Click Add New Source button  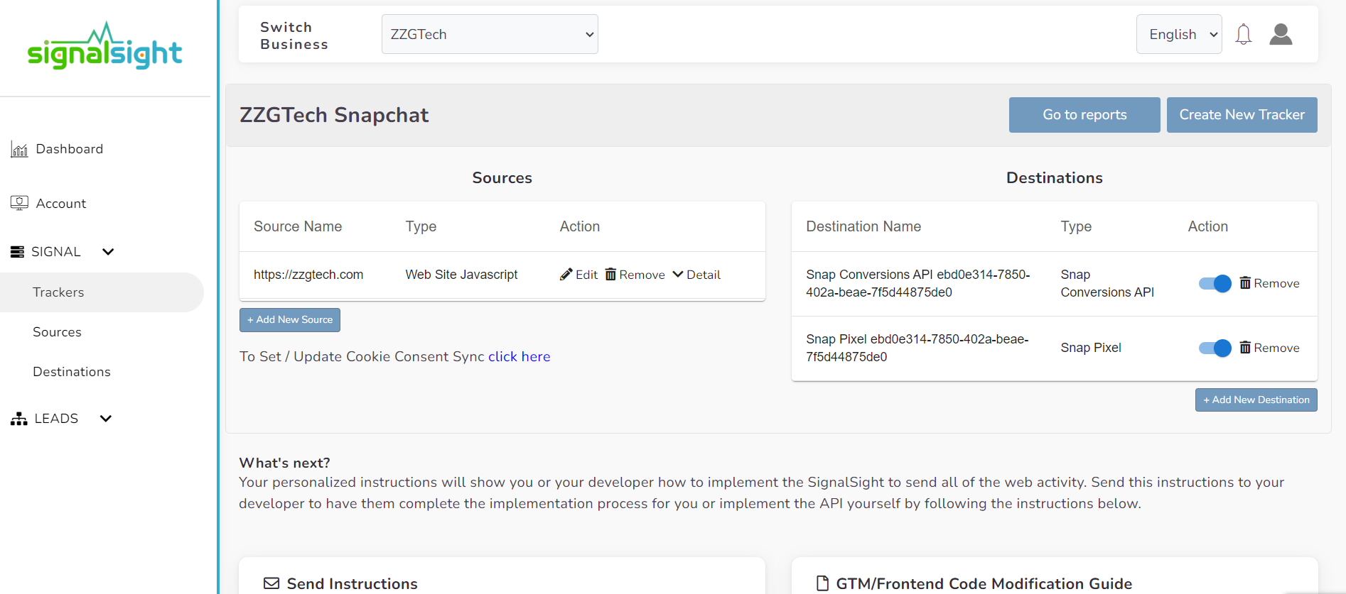[x=290, y=320]
